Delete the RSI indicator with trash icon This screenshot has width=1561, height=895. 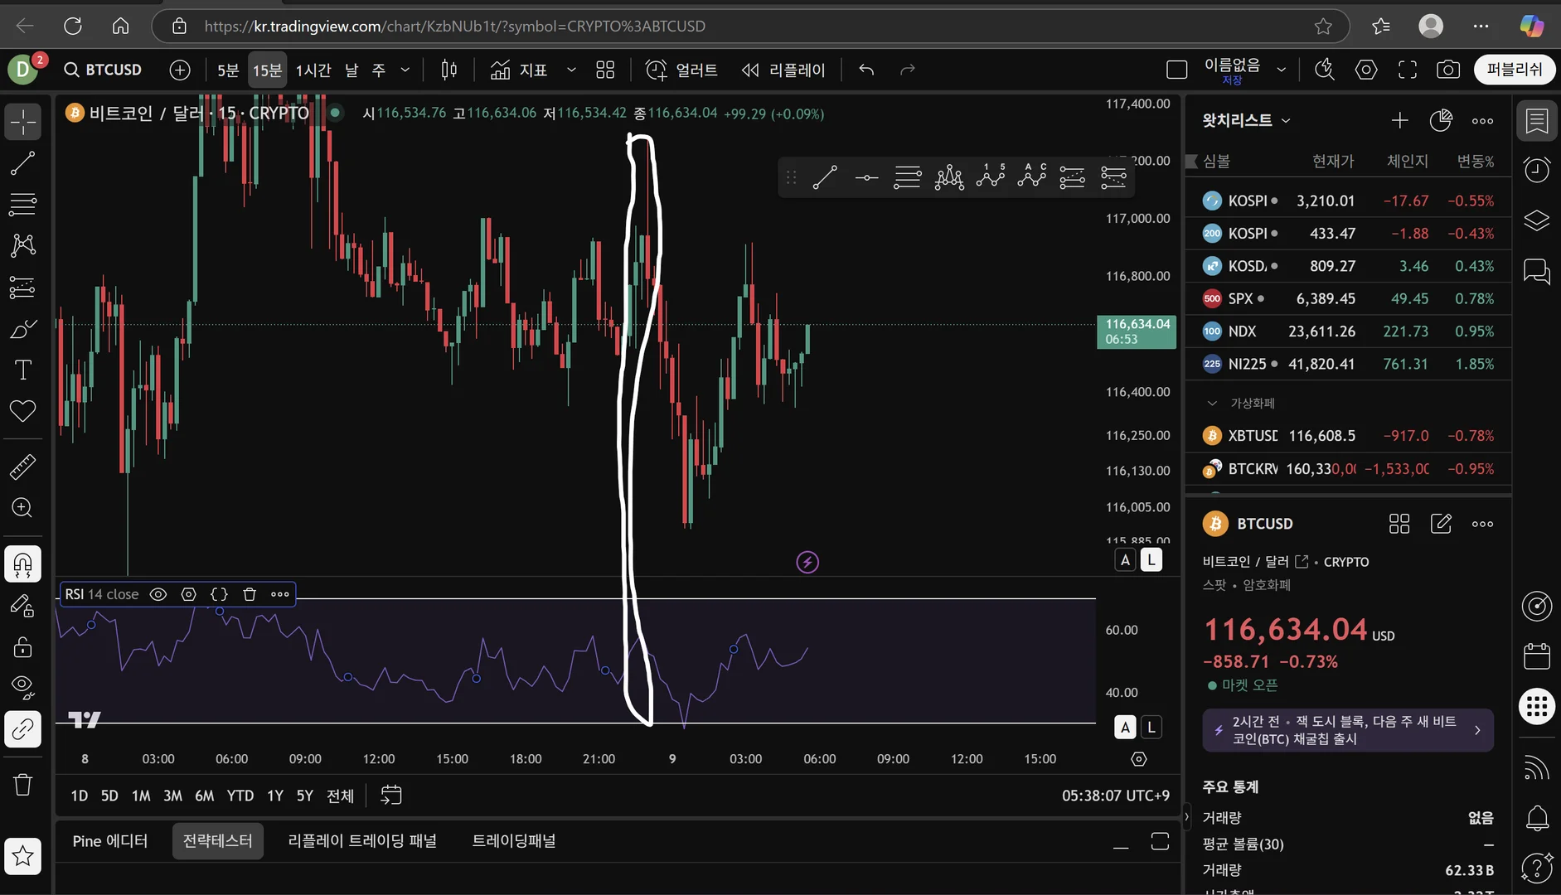(x=250, y=594)
